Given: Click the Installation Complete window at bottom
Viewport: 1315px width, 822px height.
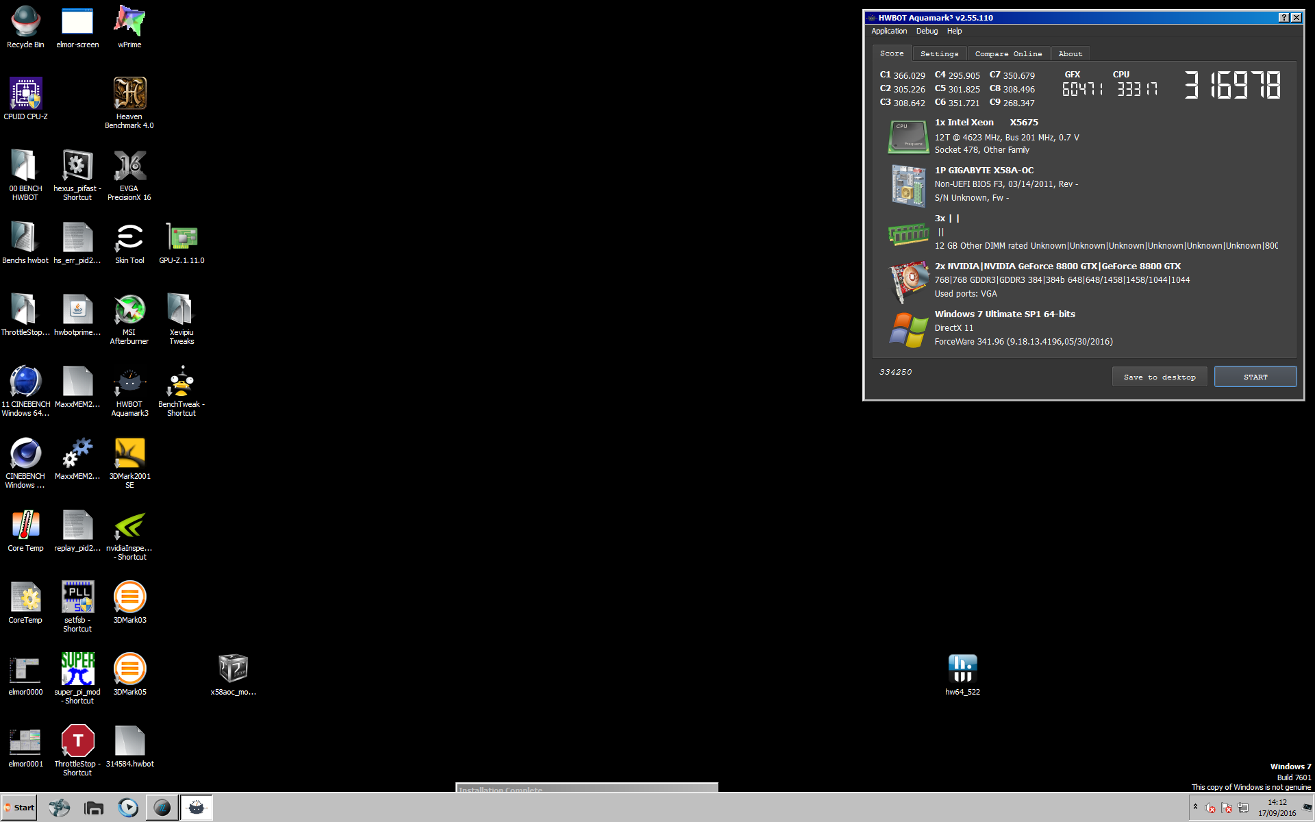Looking at the screenshot, I should (x=587, y=788).
